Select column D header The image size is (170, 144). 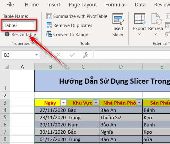121,67
